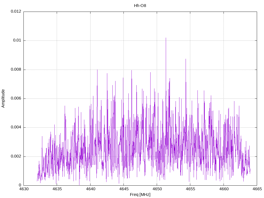
Task: Click the y-axis tick label 0.01
Action: coord(17,40)
